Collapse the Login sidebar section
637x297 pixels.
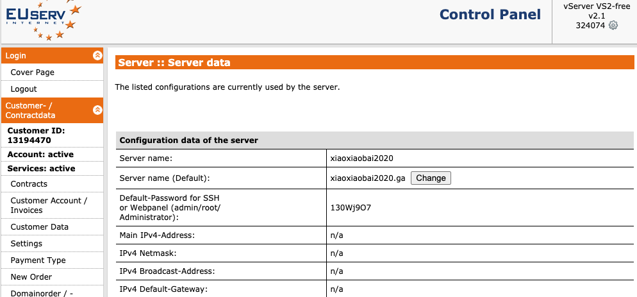pyautogui.click(x=97, y=55)
